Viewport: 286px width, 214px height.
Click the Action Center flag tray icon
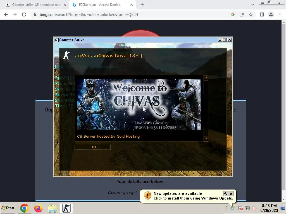pyautogui.click(x=240, y=208)
